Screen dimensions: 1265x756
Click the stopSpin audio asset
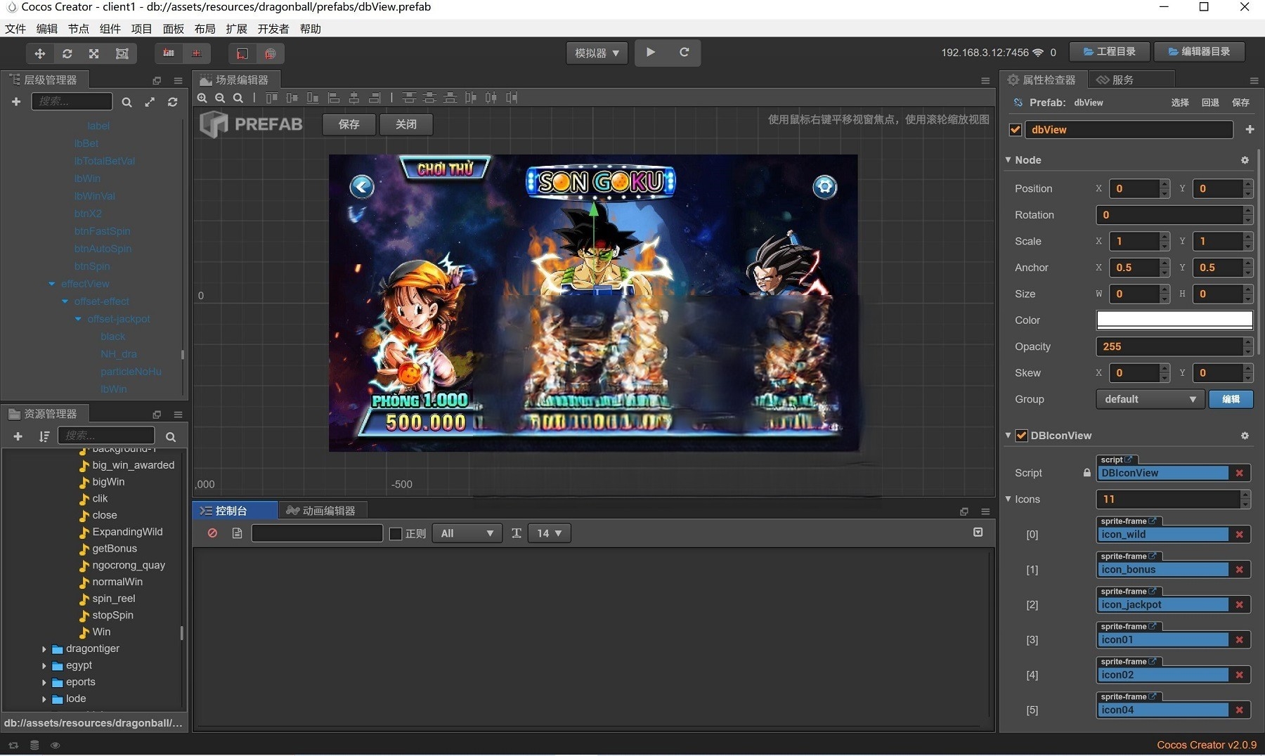click(112, 615)
